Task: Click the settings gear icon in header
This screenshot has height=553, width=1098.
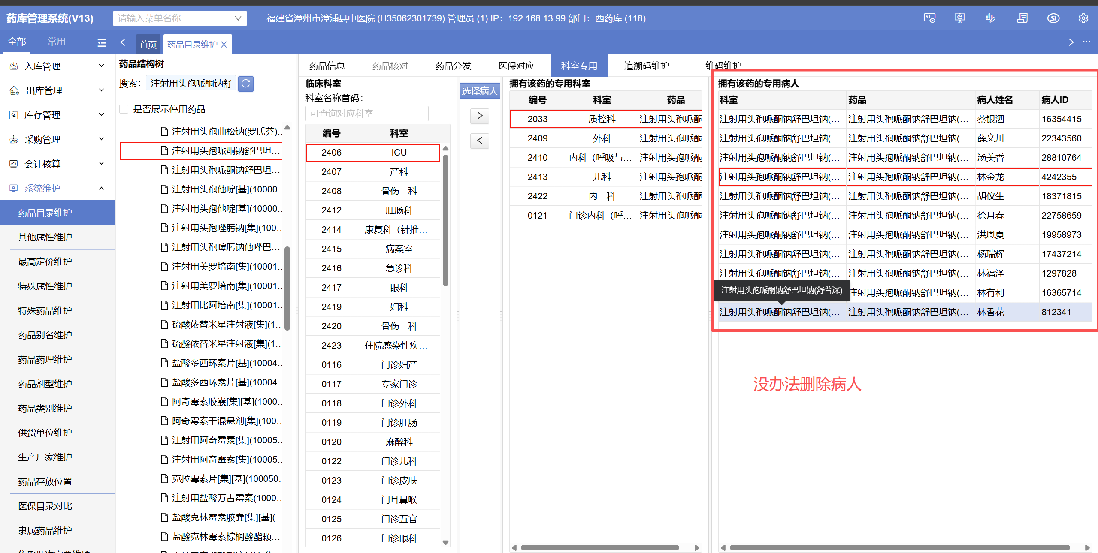Action: coord(1083,18)
